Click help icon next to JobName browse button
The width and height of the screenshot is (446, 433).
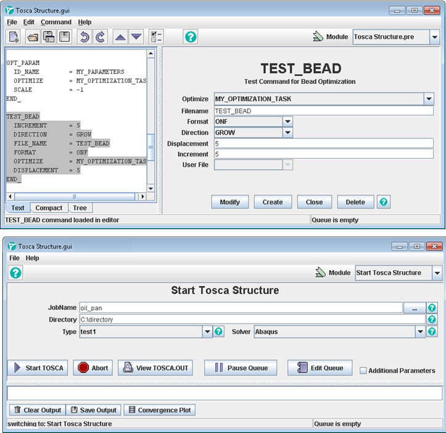pos(432,308)
